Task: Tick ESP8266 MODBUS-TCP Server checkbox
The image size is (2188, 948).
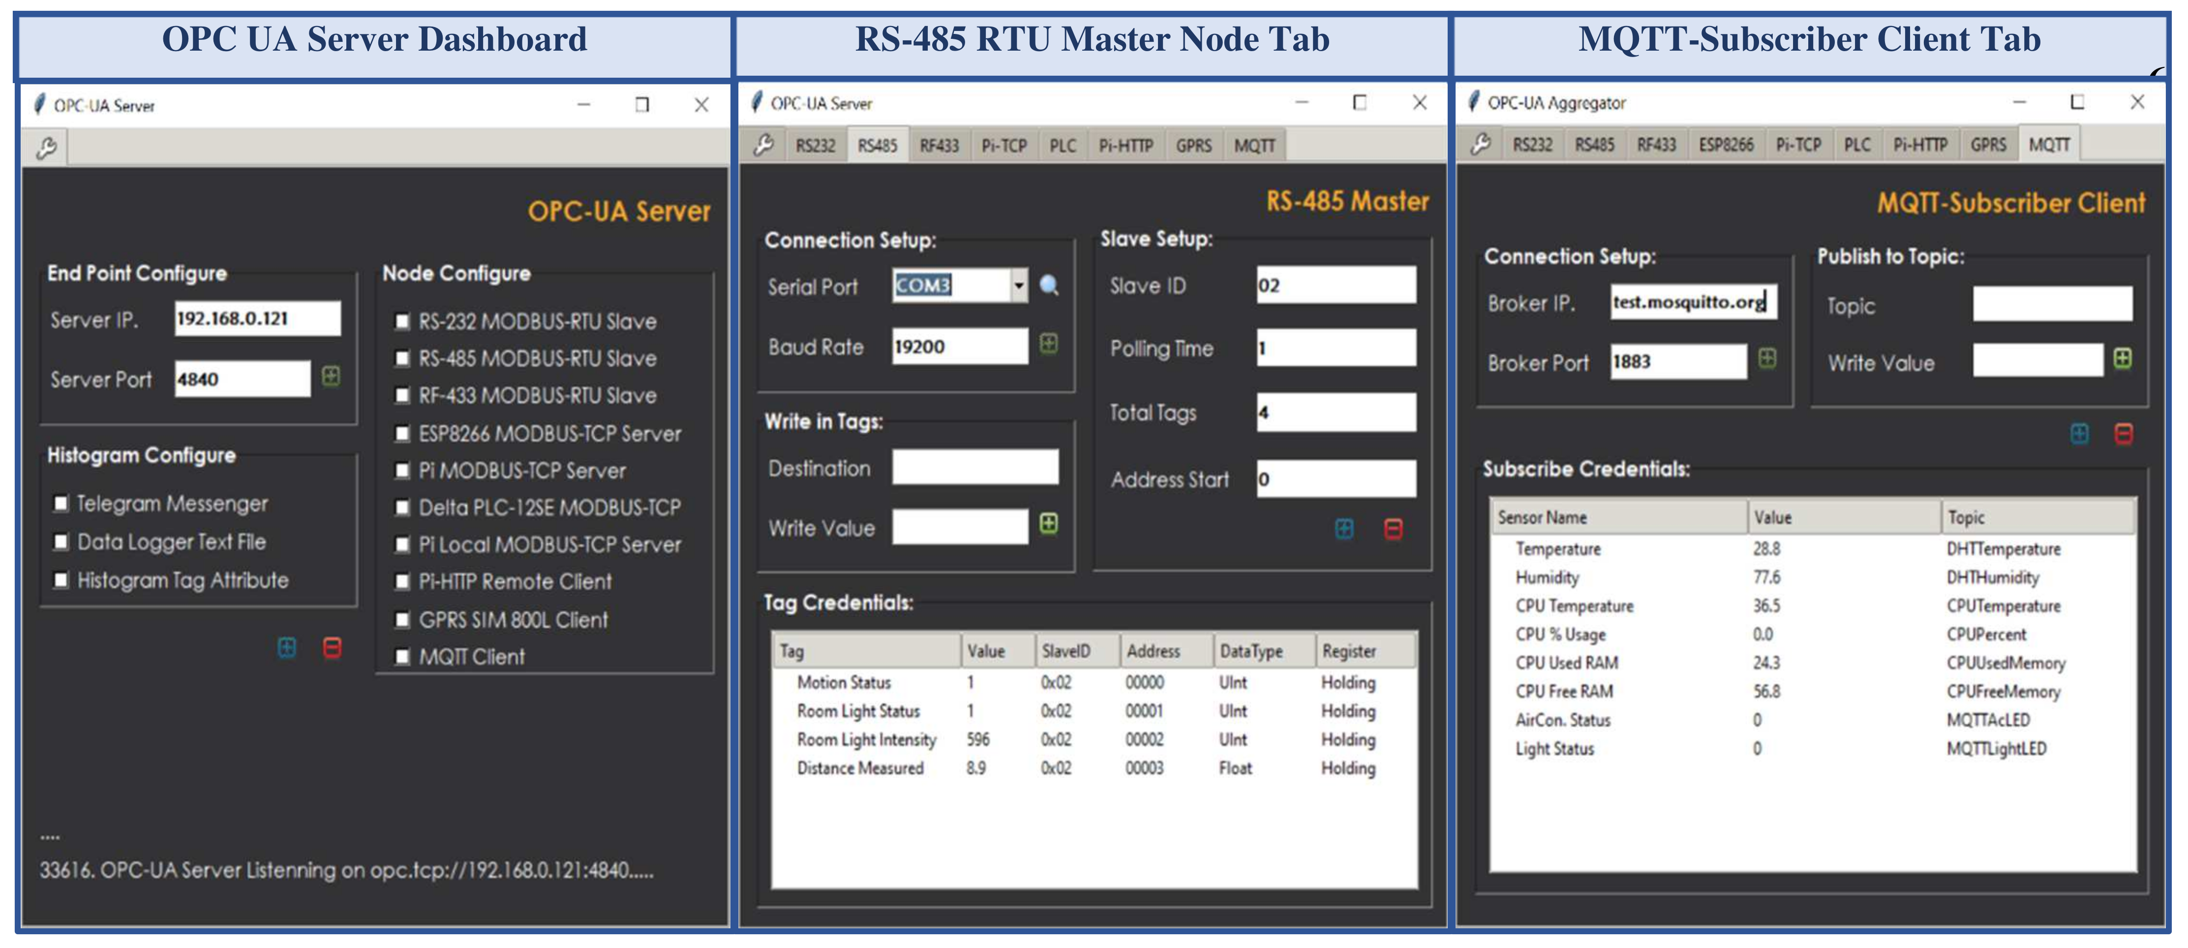Action: coord(402,434)
